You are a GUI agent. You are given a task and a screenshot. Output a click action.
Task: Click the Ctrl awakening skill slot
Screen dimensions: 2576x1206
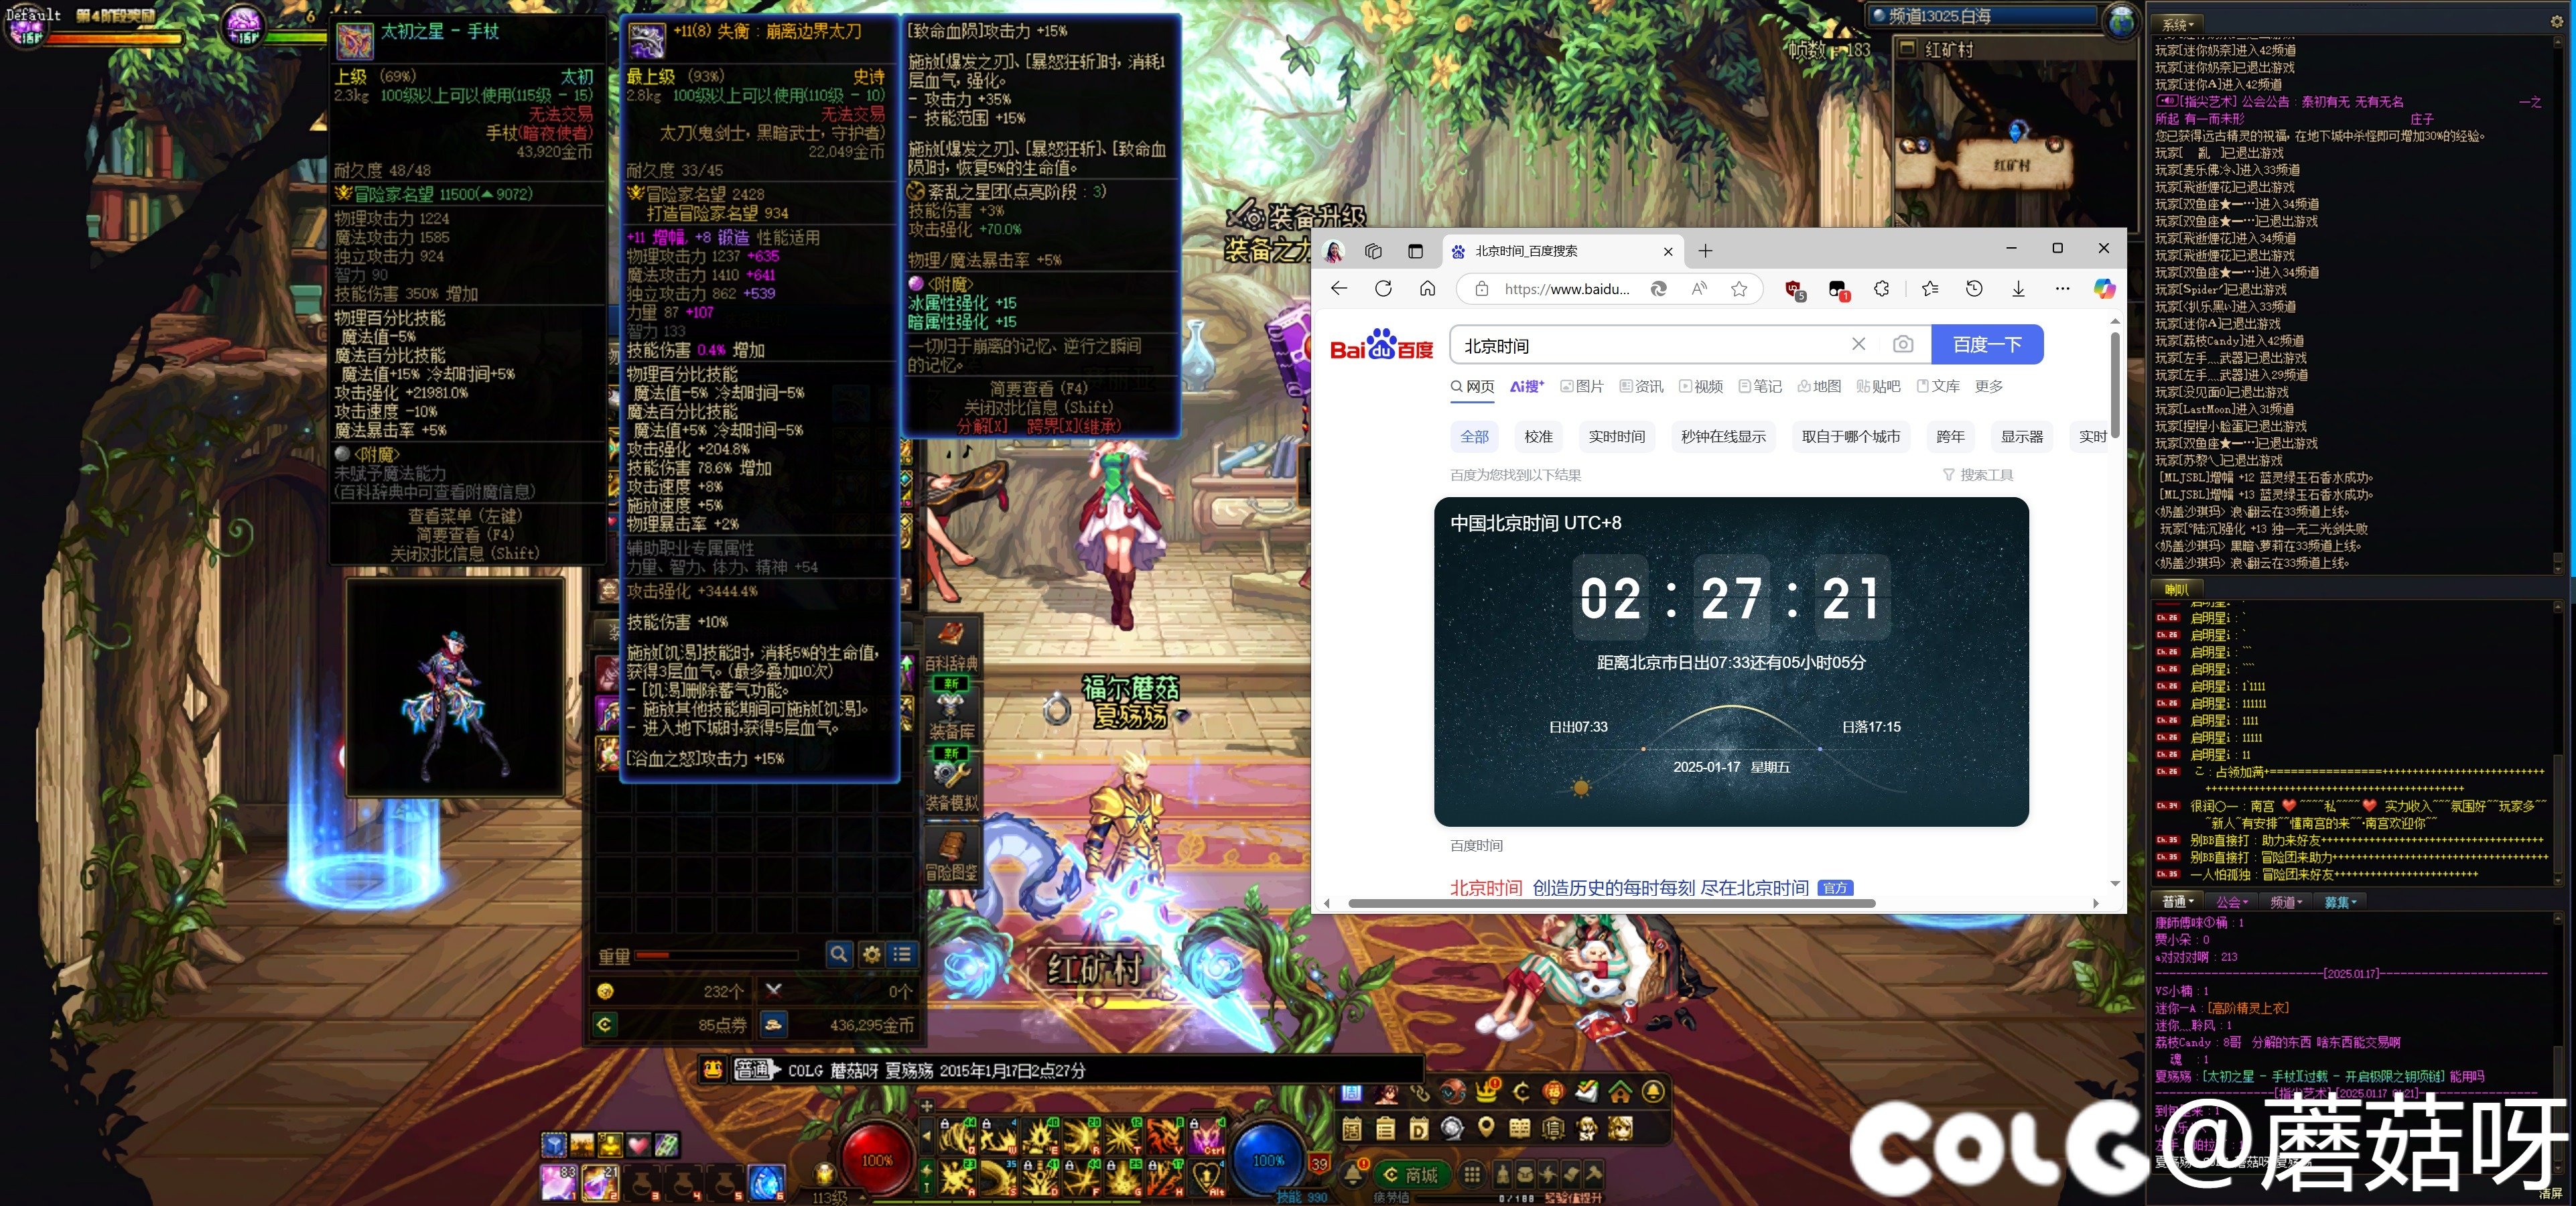(1207, 1137)
